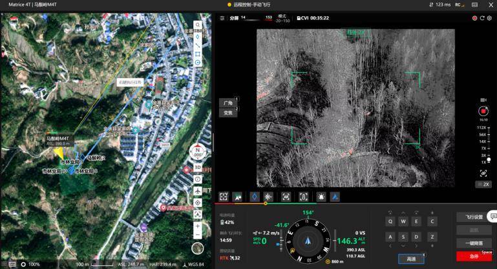This screenshot has width=497, height=269.
Task: Select the map rectangle area tool
Action: click(x=198, y=54)
